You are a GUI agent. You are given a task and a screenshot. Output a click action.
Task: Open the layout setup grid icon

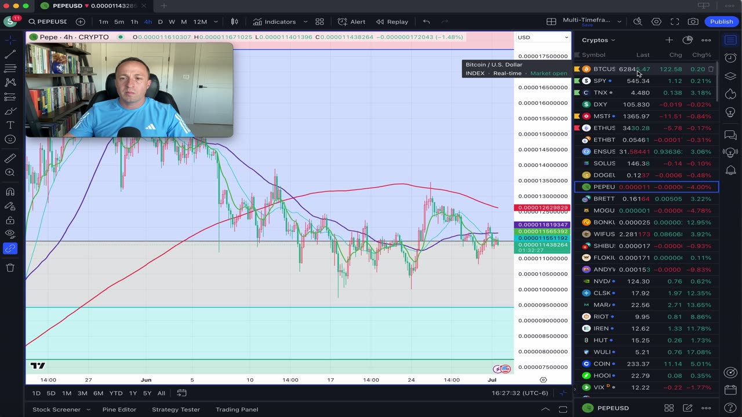click(551, 21)
